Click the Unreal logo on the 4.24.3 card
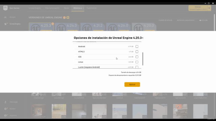 (x=61, y=28)
